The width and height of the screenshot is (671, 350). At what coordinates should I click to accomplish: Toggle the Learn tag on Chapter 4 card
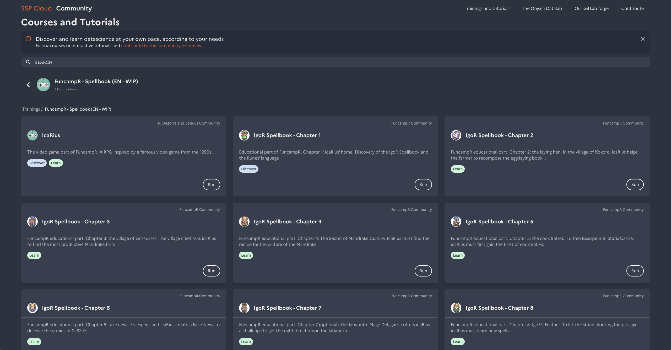pyautogui.click(x=246, y=255)
